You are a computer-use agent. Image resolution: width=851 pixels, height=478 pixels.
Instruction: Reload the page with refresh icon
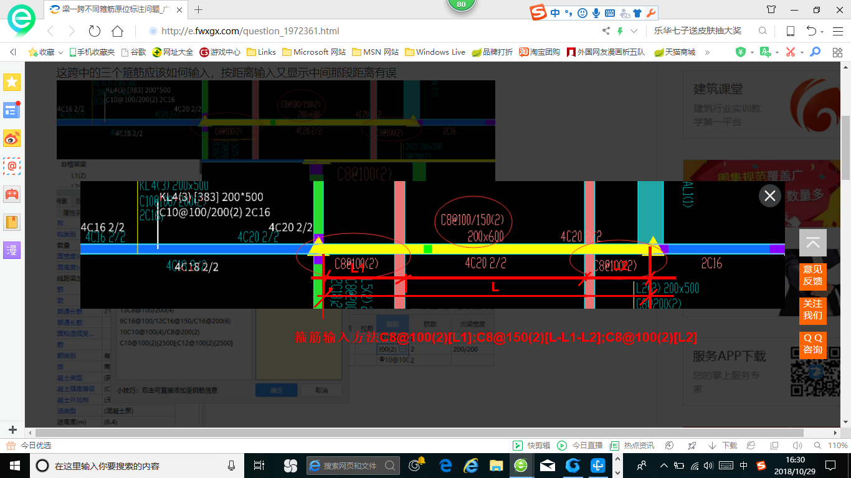95,31
